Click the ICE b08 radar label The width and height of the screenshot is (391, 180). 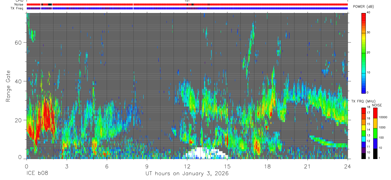38,174
